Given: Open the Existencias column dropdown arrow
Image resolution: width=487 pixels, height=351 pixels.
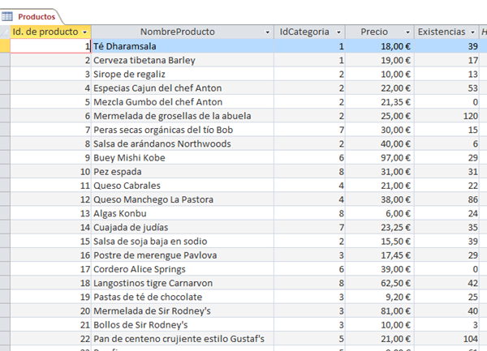Looking at the screenshot, I should coord(472,32).
